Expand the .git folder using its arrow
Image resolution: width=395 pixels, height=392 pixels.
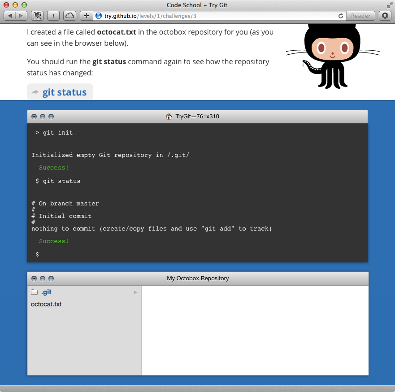[x=135, y=292]
